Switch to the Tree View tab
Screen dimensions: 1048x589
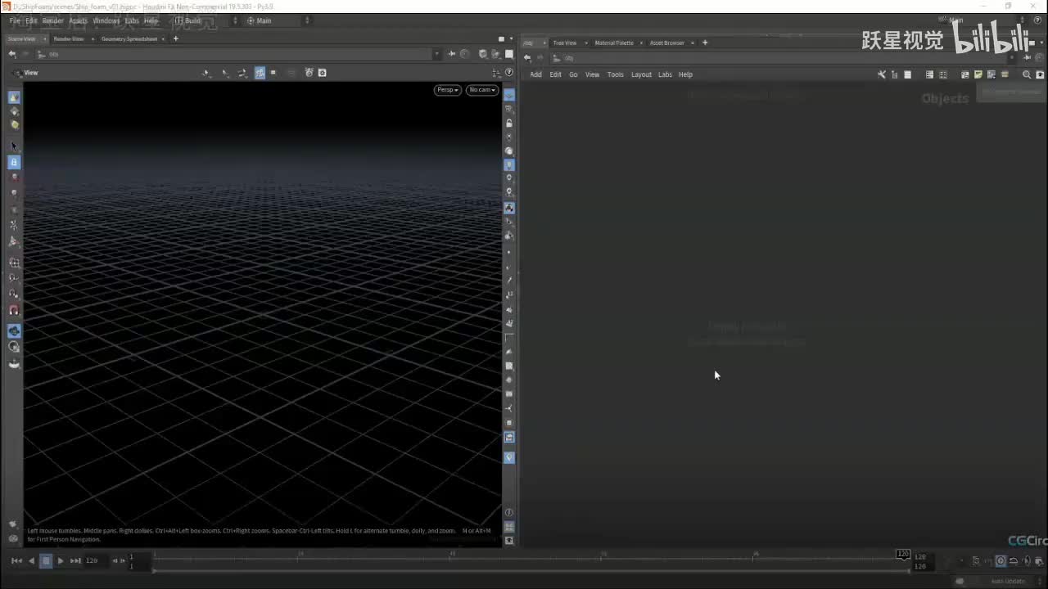(565, 43)
